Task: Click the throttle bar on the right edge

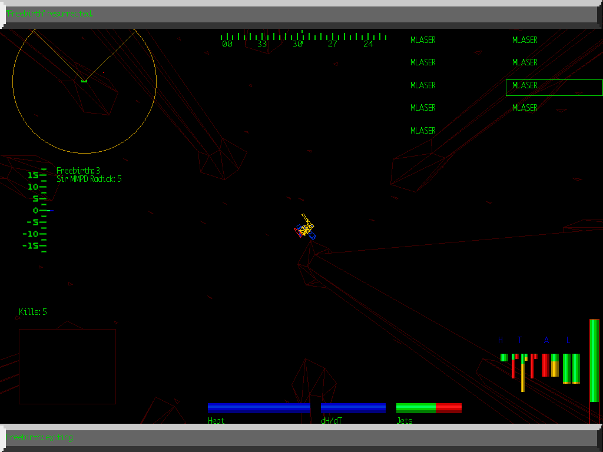Action: coord(594,365)
